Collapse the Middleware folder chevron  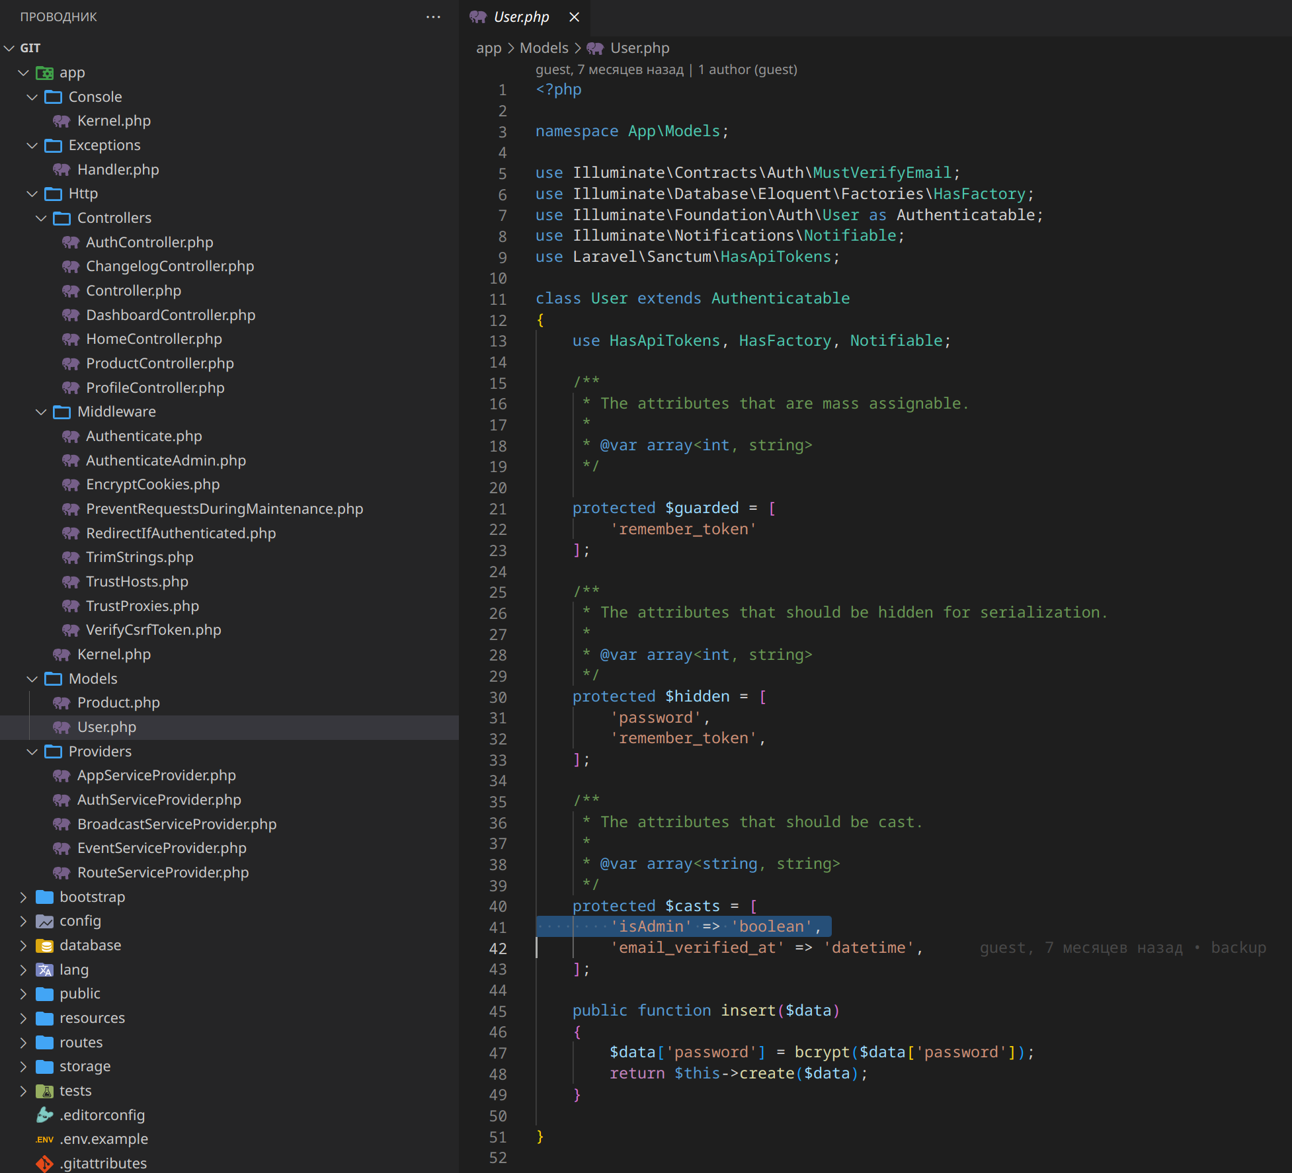click(41, 412)
